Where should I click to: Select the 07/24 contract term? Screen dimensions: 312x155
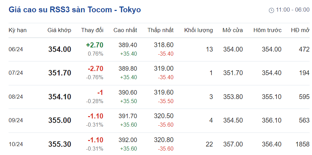coord(16,73)
